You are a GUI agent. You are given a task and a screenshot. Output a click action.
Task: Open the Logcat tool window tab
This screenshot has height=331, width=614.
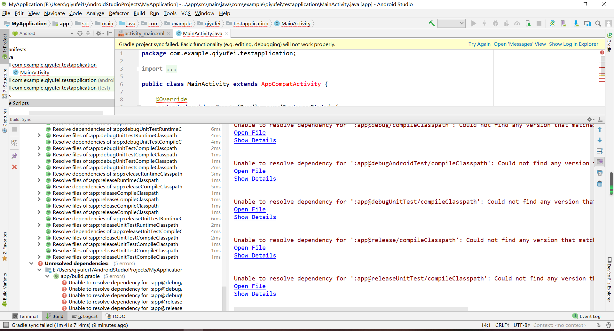click(85, 316)
